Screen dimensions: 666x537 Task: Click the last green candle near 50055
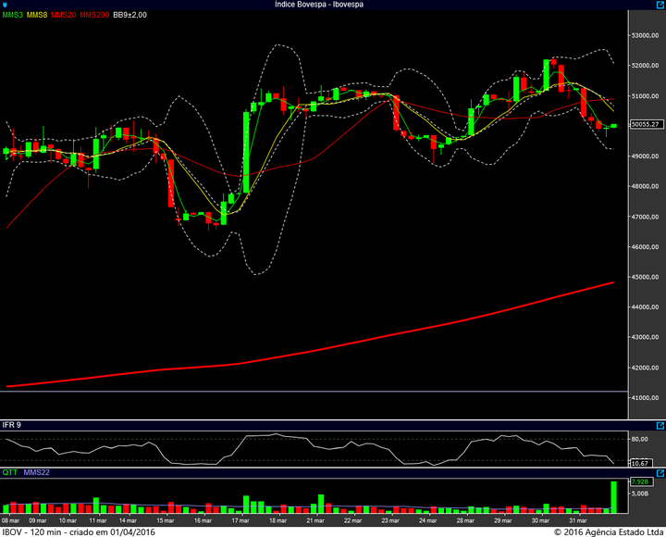pyautogui.click(x=614, y=125)
